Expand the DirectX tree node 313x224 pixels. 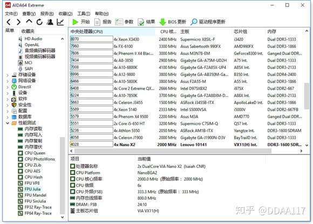8,87
